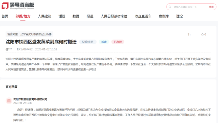Click the favorite count 0
Viewport: 218px width, 123px height.
(x=205, y=34)
